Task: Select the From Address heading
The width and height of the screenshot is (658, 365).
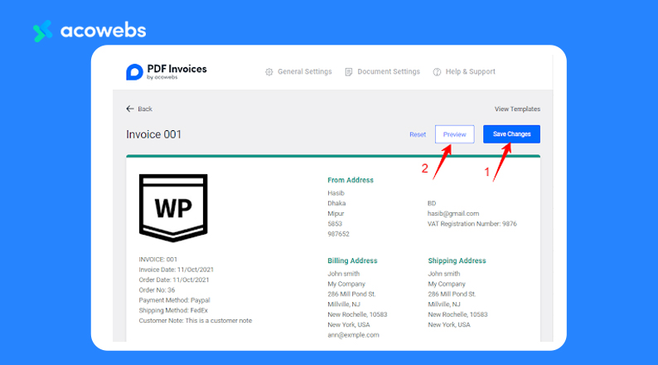Action: [x=351, y=180]
